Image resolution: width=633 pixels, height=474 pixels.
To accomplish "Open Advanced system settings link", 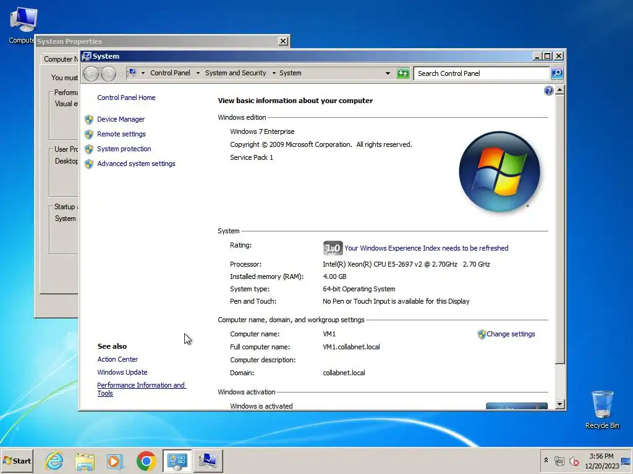I will (x=136, y=164).
